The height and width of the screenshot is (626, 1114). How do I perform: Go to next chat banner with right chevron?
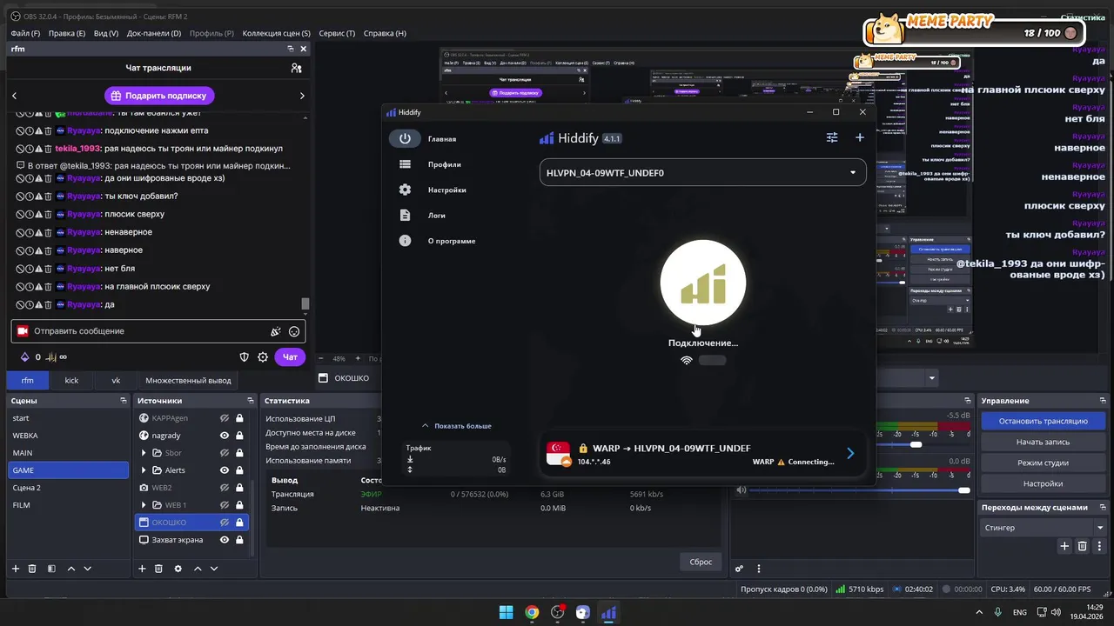(x=302, y=96)
